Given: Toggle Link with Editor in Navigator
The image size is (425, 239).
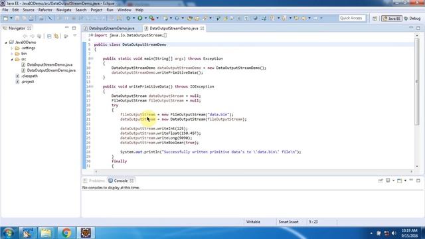Looking at the screenshot, I should point(56,36).
